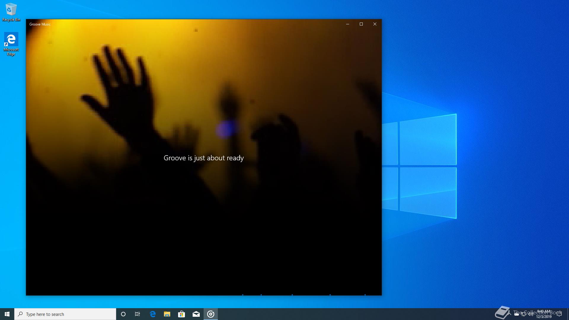Open the Mail app from the taskbar
This screenshot has height=320, width=569.
point(196,314)
